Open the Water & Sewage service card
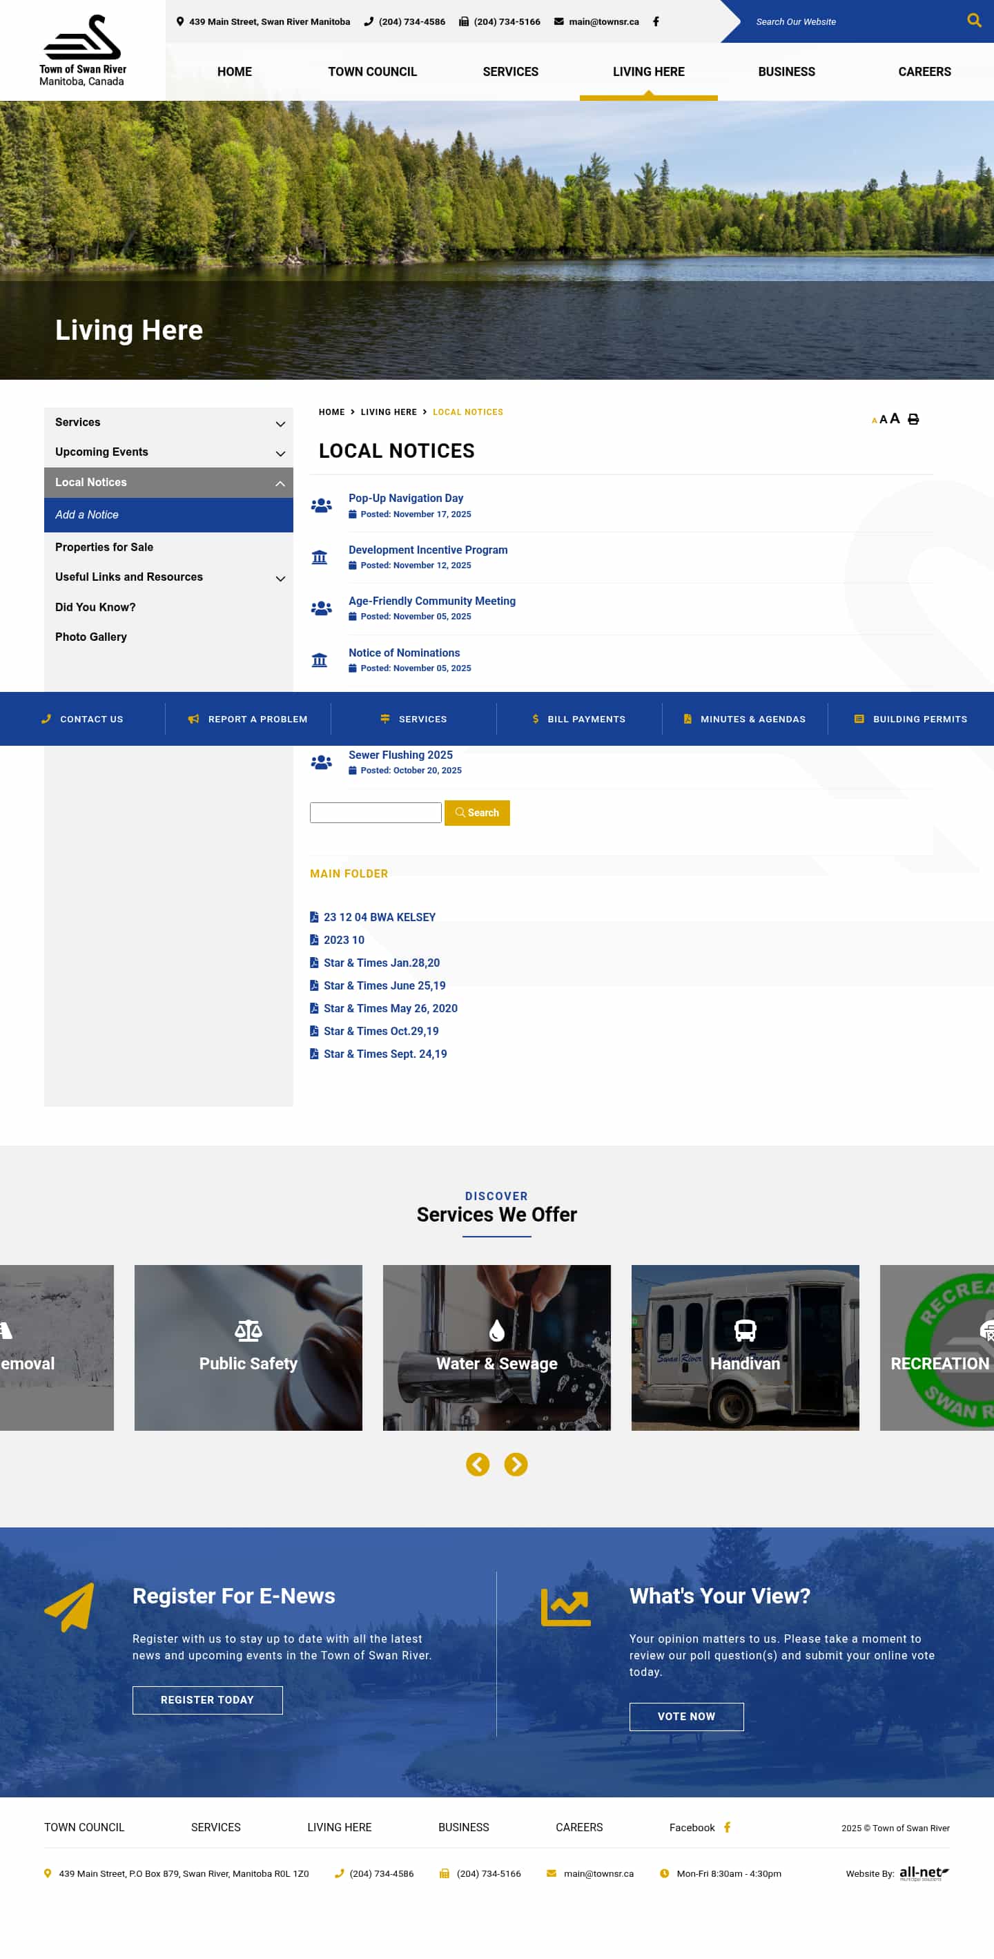This screenshot has height=1959, width=994. [496, 1348]
